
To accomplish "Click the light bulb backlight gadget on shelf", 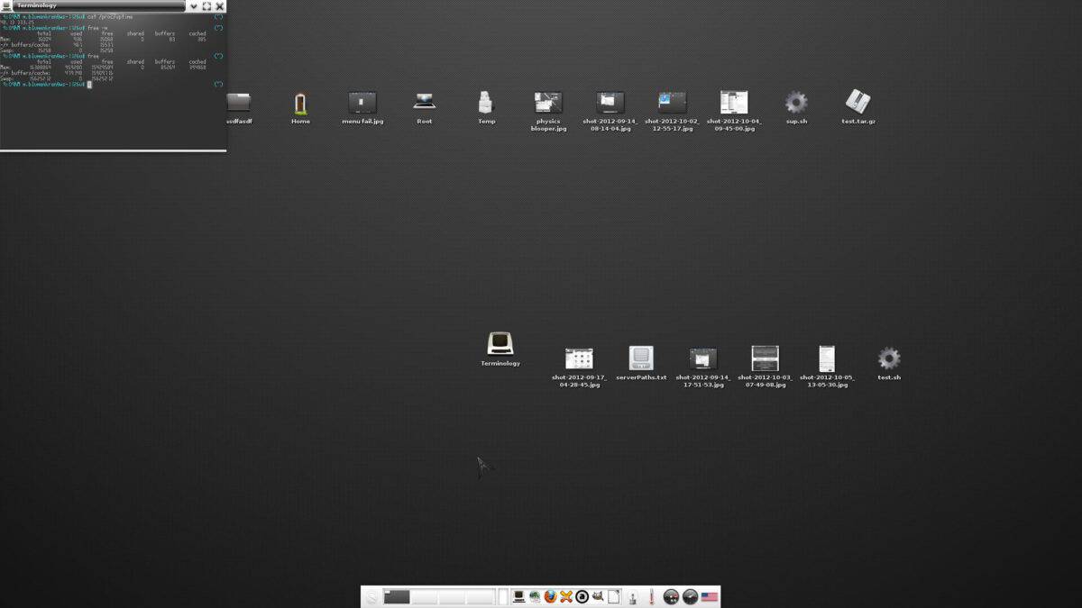I will (632, 595).
